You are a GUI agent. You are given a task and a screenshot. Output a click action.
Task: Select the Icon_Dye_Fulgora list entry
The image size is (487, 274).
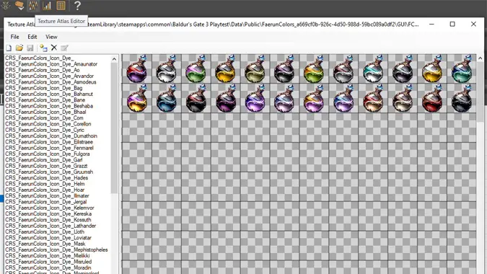48,154
